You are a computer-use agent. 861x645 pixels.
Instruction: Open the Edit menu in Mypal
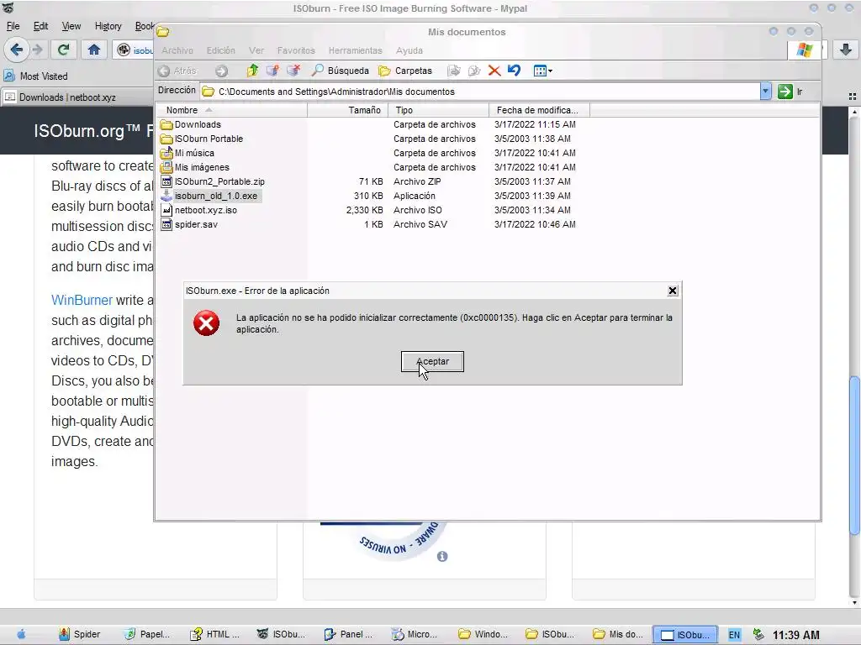click(40, 26)
